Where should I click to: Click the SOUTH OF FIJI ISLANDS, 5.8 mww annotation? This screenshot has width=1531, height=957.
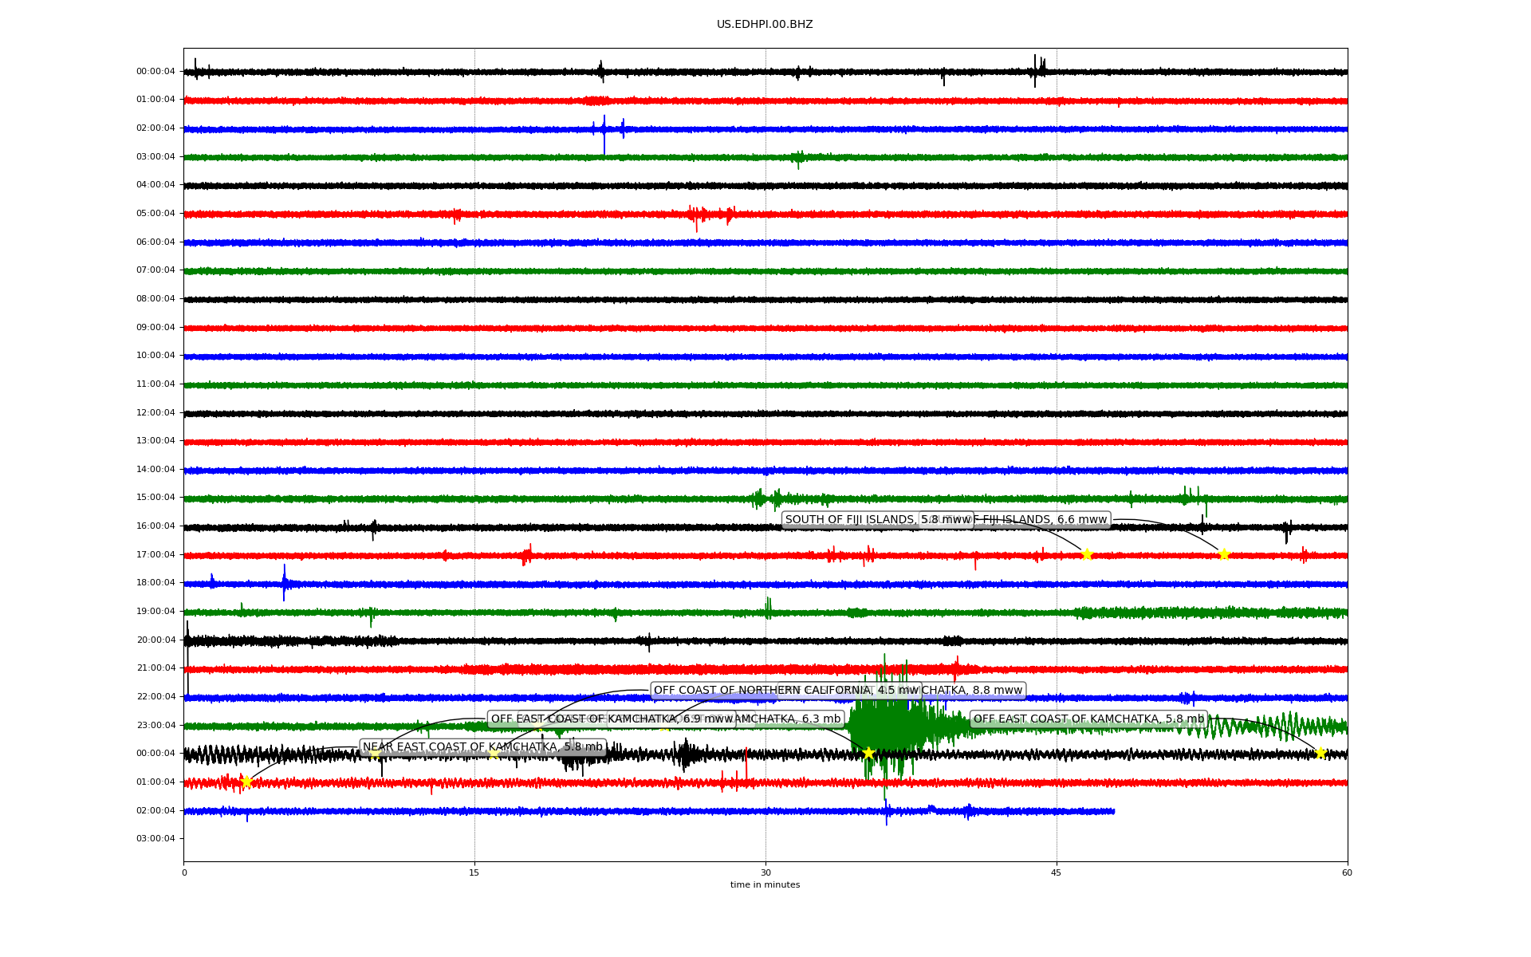coord(877,520)
